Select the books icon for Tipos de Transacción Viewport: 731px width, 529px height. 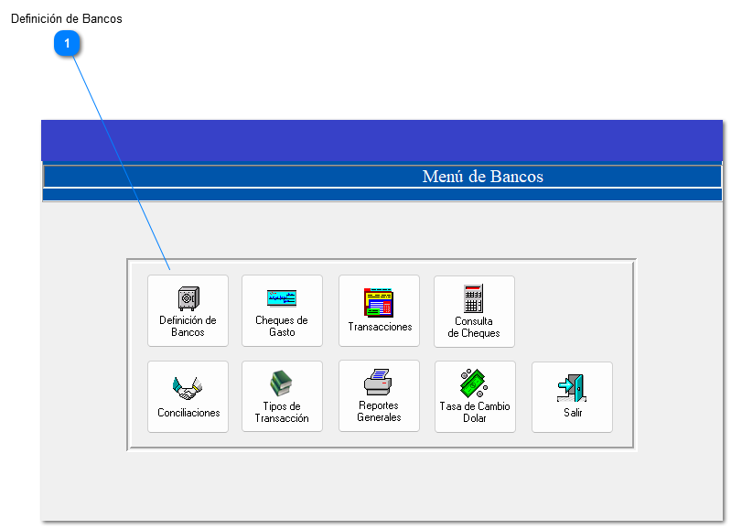(282, 383)
